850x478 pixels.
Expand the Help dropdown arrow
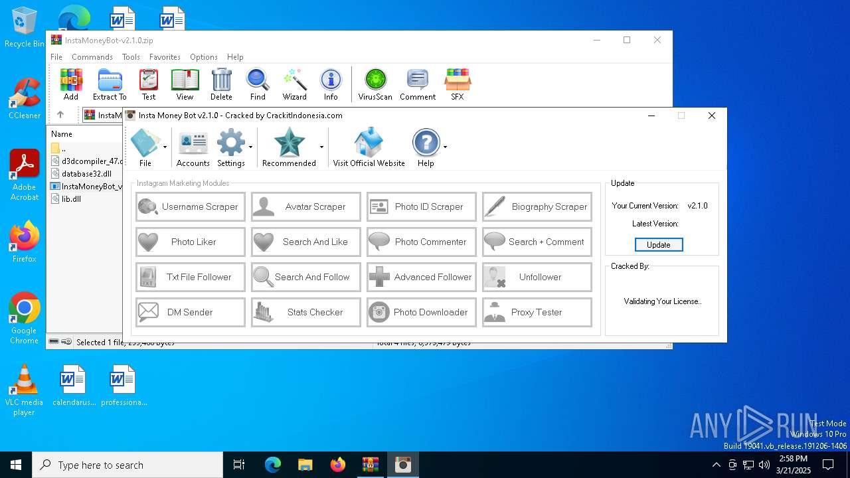coord(445,147)
